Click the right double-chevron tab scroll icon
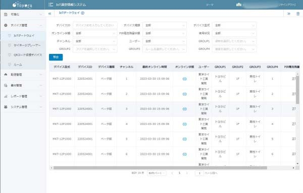The width and height of the screenshot is (303, 193). tap(289, 14)
